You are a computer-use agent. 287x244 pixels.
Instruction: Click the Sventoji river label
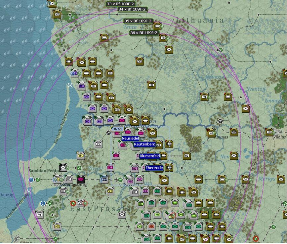(x=256, y=89)
